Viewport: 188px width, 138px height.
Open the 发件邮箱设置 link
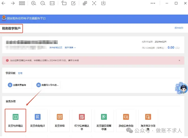[x=56, y=48]
